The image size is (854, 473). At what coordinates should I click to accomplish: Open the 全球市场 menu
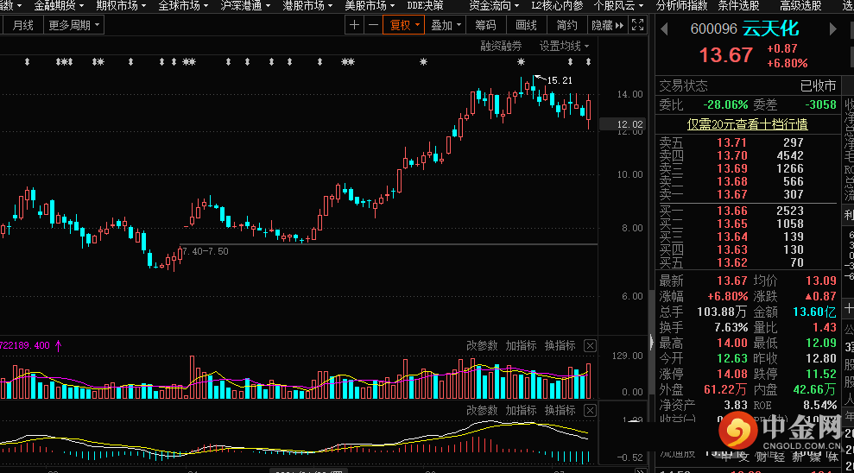(x=183, y=5)
